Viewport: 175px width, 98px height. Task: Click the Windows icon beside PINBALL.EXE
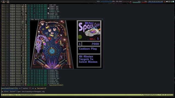coord(48,8)
